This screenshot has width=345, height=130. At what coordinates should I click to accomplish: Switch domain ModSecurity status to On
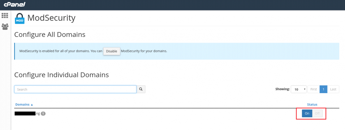pyautogui.click(x=307, y=113)
